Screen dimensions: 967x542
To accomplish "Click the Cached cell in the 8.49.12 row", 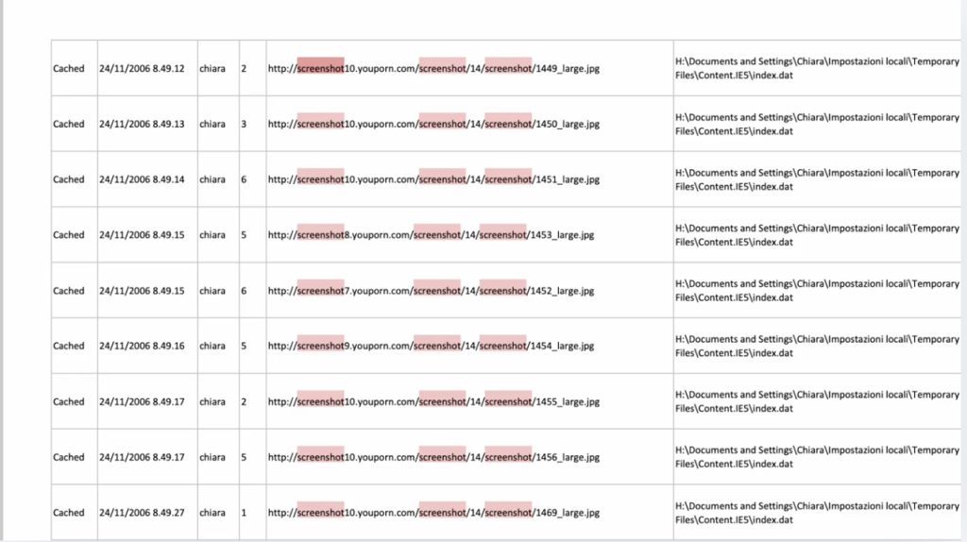I will pyautogui.click(x=69, y=68).
